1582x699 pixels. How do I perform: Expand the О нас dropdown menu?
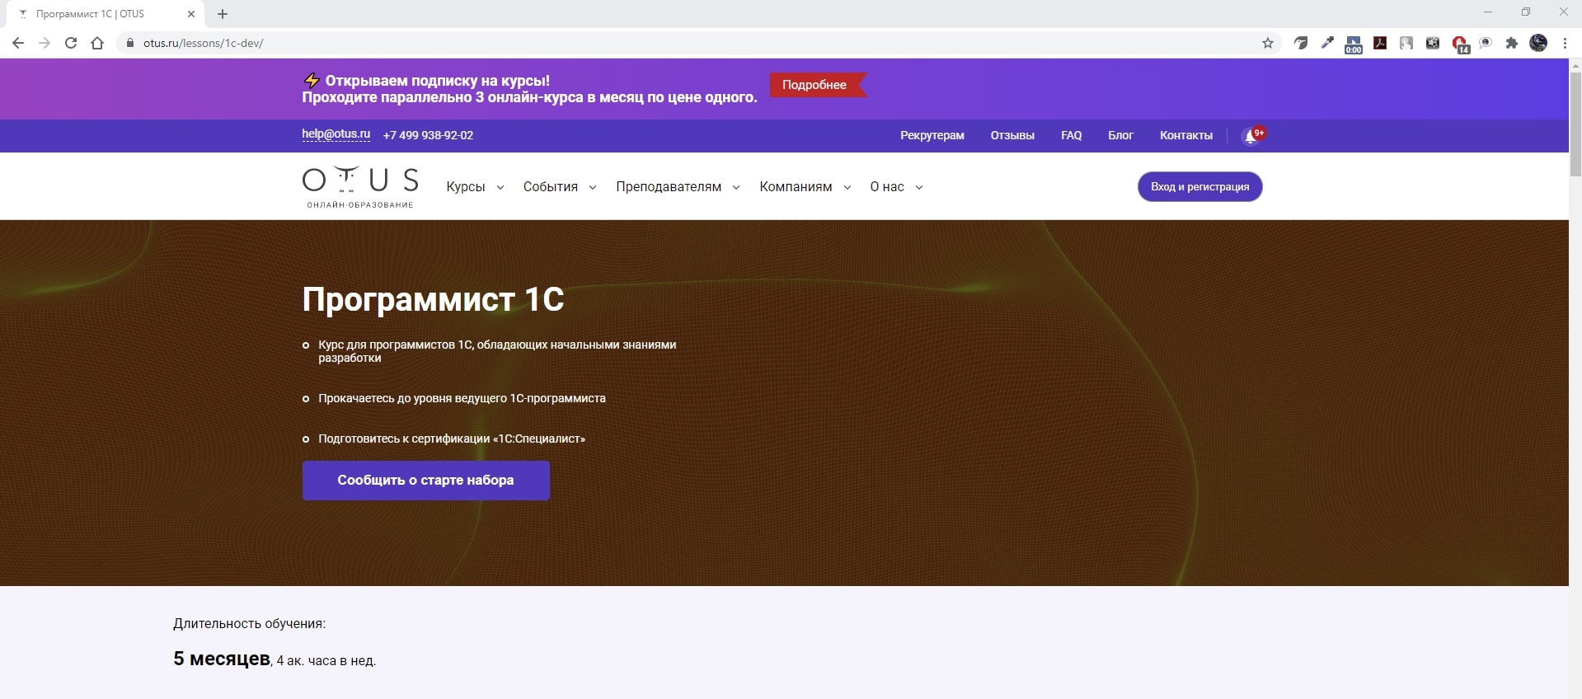point(896,187)
